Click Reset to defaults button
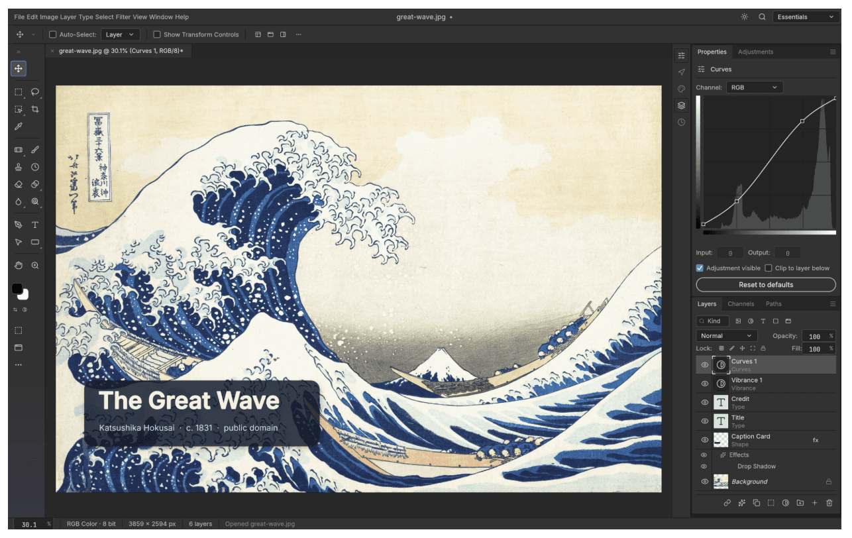This screenshot has height=538, width=852. 766,285
